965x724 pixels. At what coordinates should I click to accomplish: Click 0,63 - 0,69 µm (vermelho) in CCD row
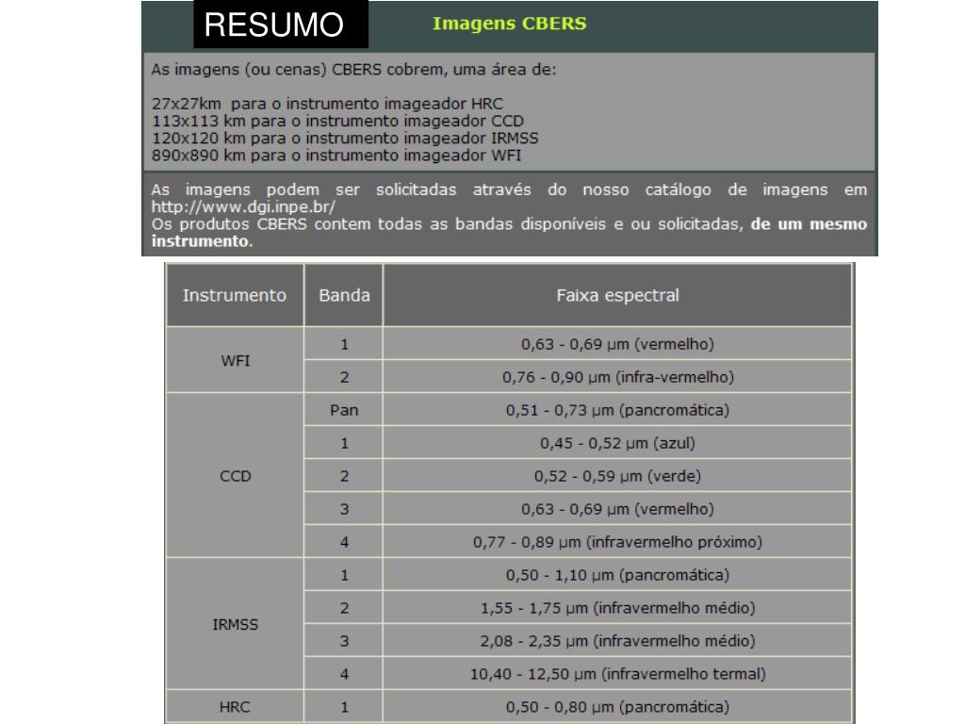(x=617, y=508)
